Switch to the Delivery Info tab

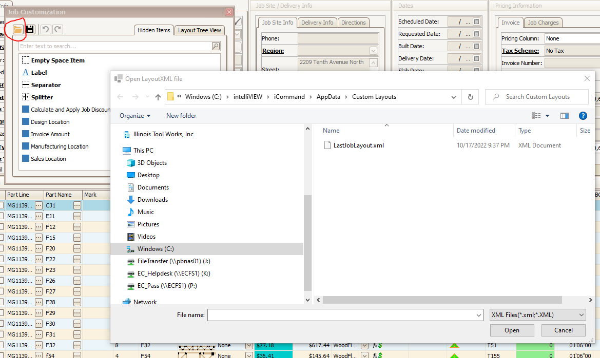click(317, 23)
